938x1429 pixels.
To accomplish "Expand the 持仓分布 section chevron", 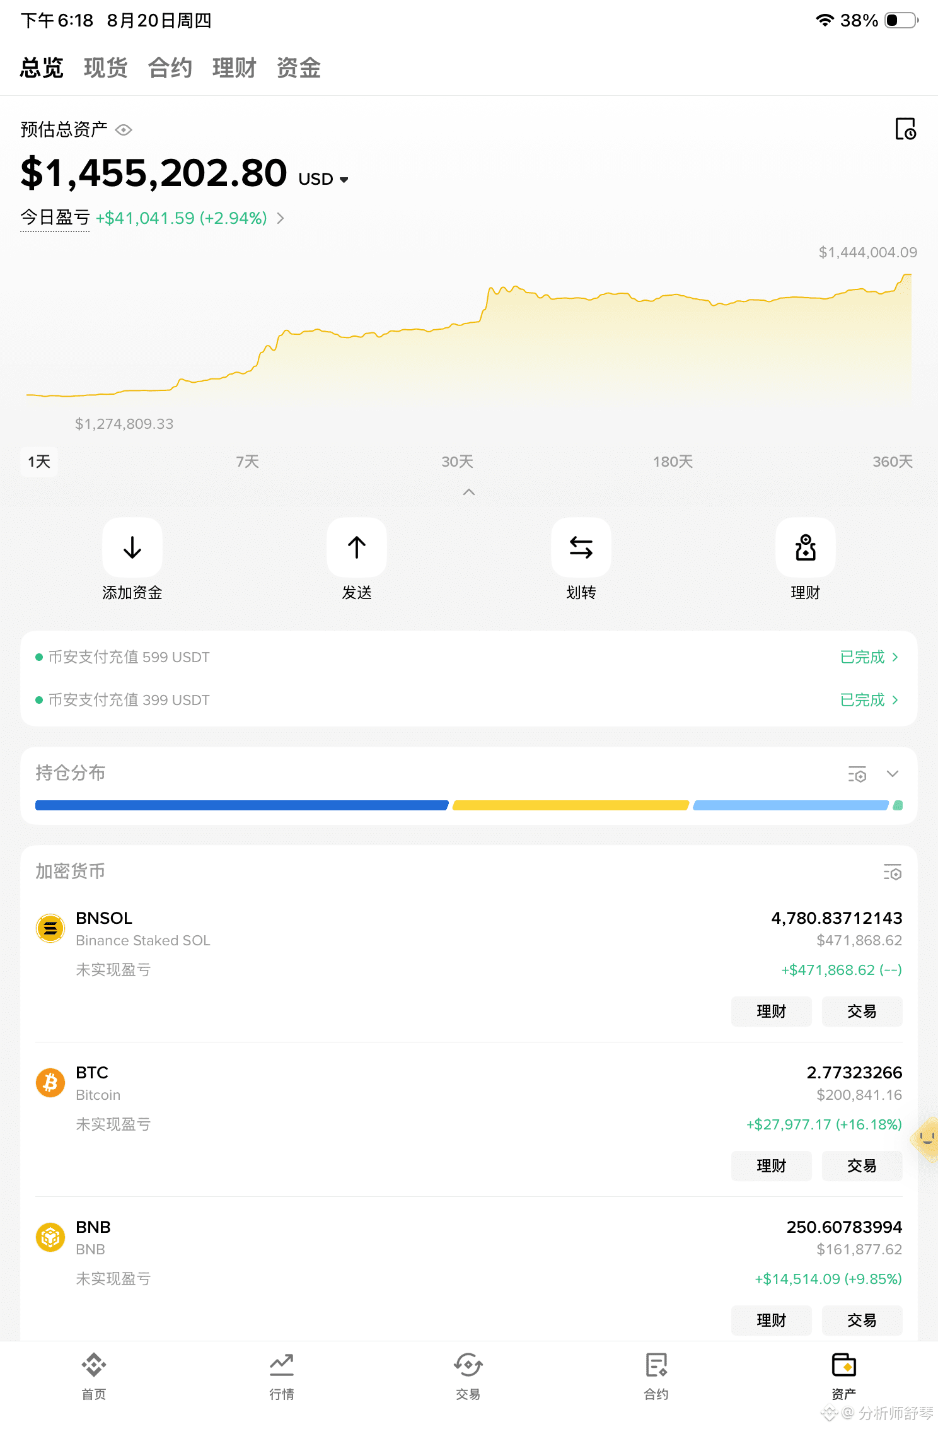I will coord(893,774).
